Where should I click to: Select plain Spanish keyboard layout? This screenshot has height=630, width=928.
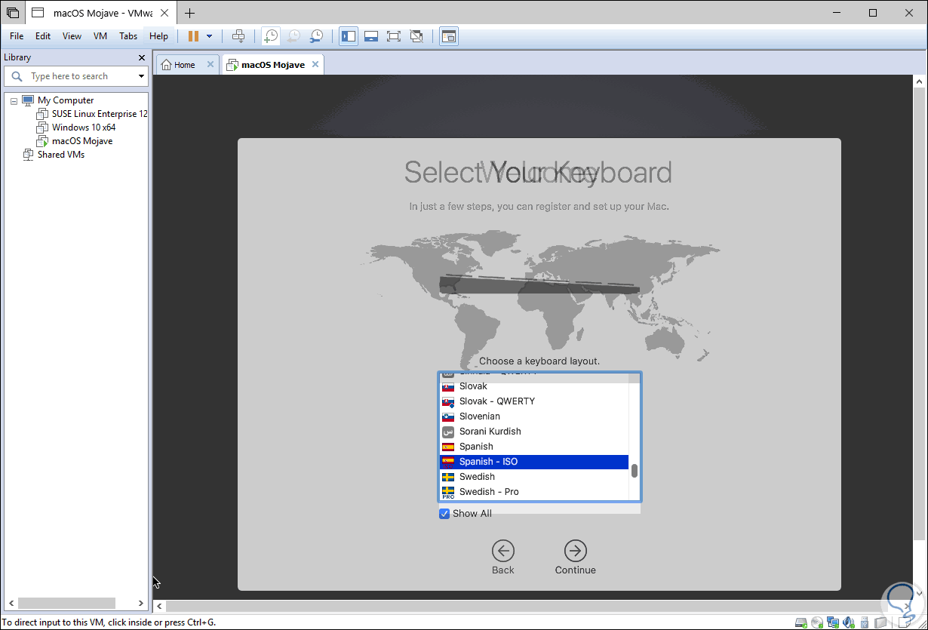click(534, 447)
